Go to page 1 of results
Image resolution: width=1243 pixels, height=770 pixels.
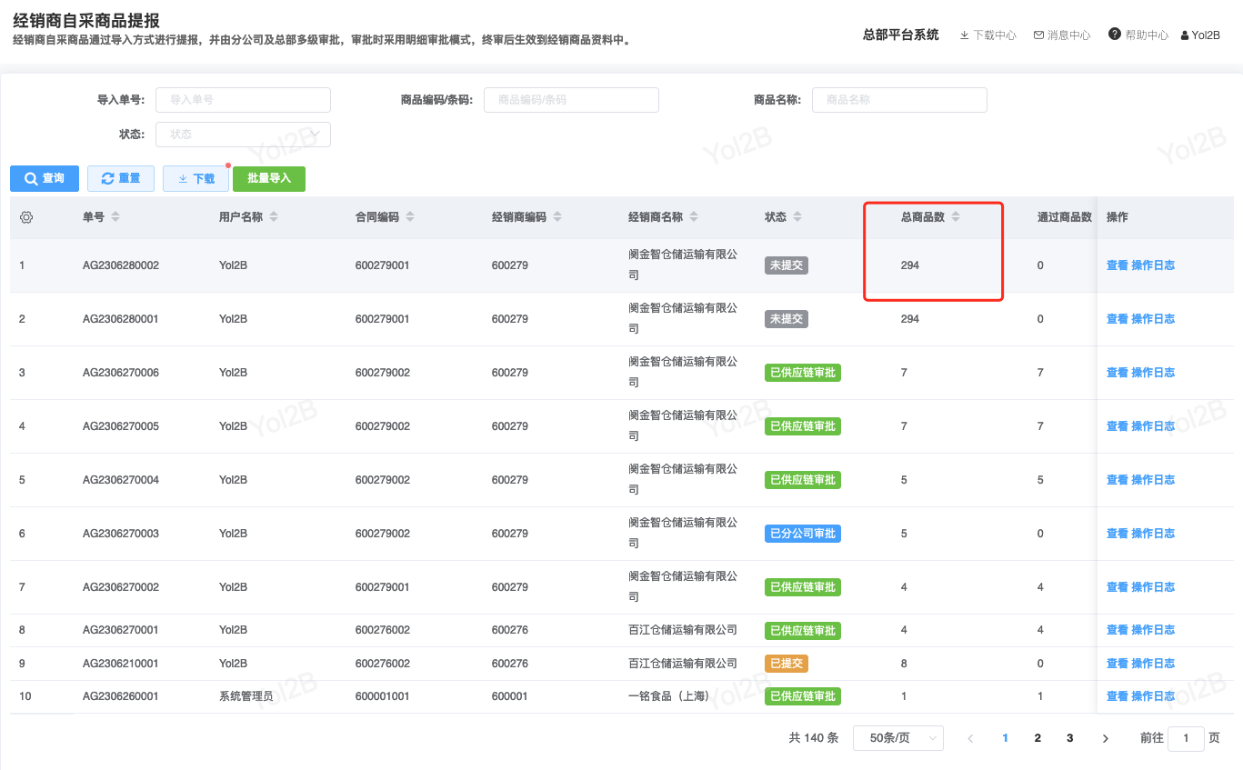tap(1005, 738)
